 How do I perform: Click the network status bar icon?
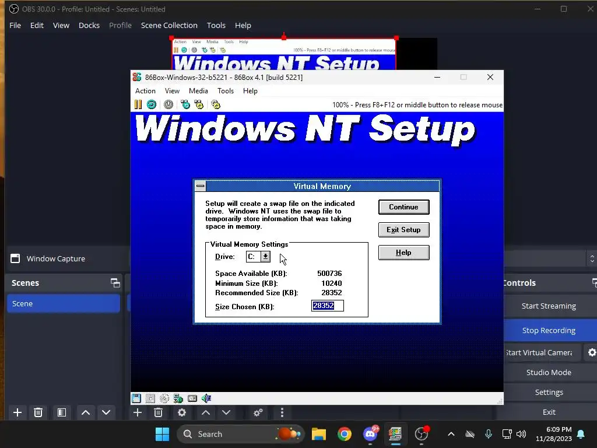click(178, 398)
